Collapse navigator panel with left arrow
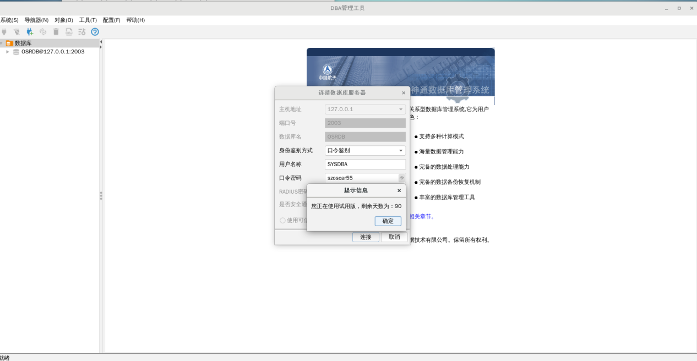Viewport: 697px width, 361px height. 101,42
